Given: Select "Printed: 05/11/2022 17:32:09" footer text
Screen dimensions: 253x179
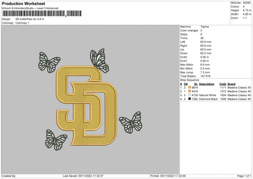Looking at the screenshot, I should [x=168, y=176].
